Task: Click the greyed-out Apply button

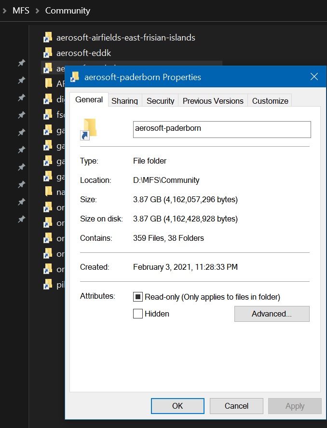Action: click(x=295, y=406)
